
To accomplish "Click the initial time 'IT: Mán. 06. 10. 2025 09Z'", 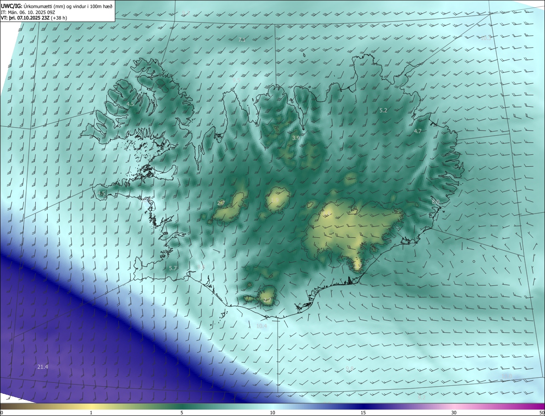I will click(x=28, y=12).
